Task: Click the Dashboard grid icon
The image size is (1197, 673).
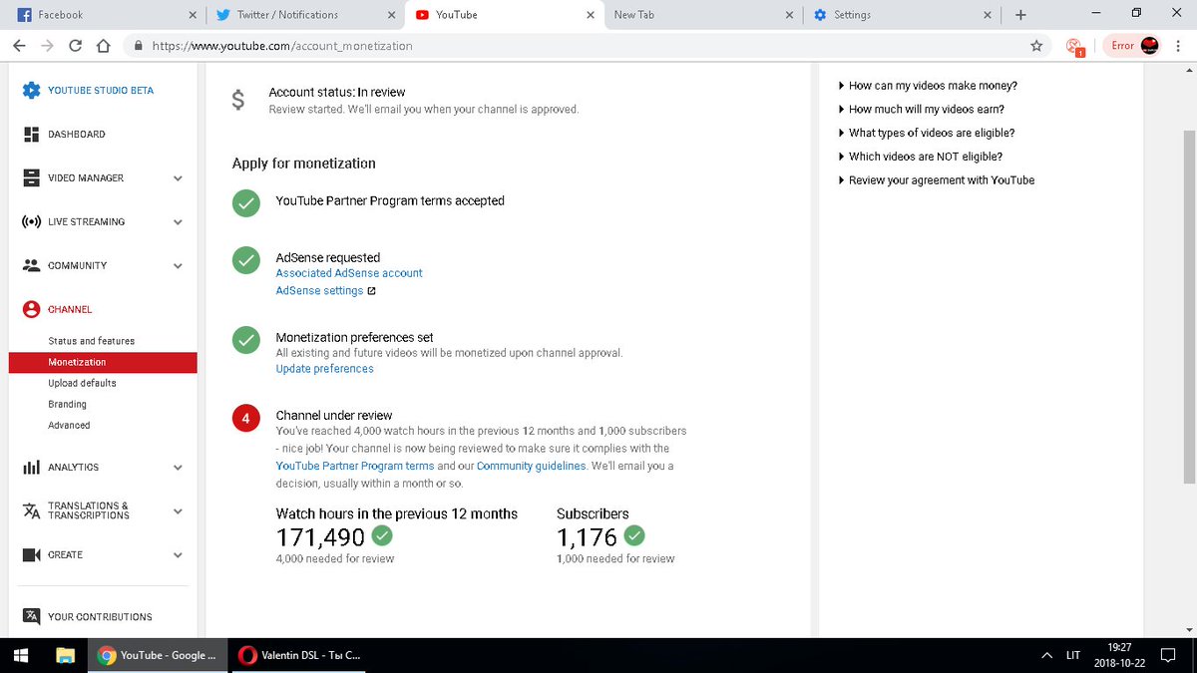Action: pyautogui.click(x=31, y=134)
